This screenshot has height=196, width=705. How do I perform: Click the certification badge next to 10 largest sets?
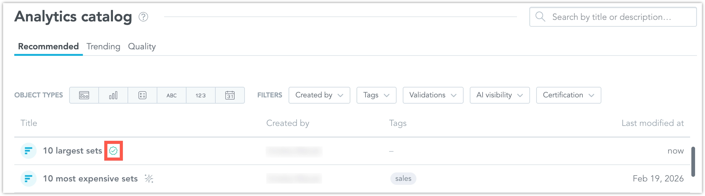pos(114,151)
